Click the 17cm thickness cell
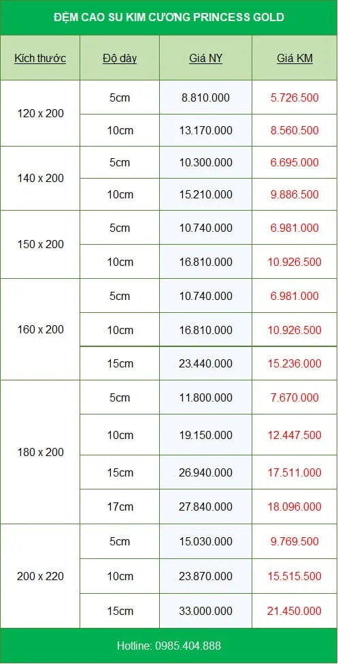 [x=120, y=507]
